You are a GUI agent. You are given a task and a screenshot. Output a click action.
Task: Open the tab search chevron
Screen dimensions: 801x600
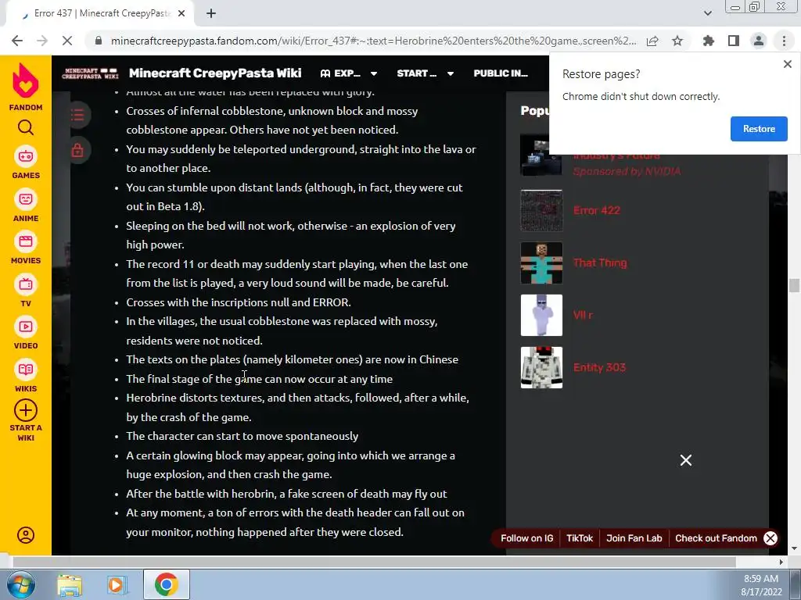pos(707,14)
